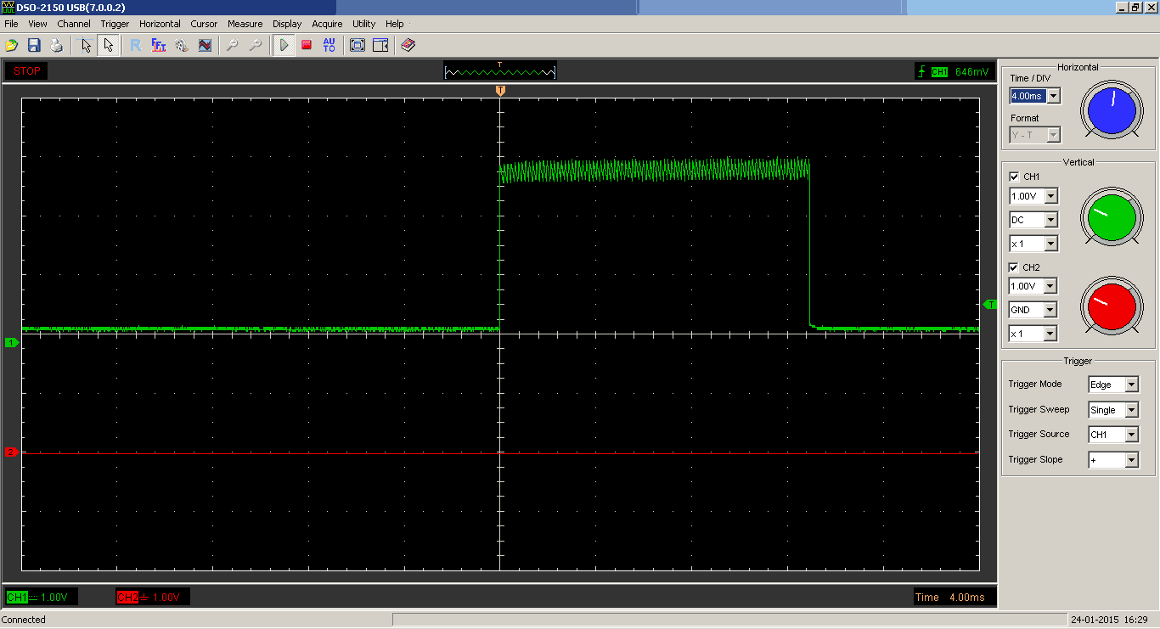Click the waveform overview memory bar
Image resolution: width=1160 pixels, height=629 pixels.
[500, 71]
